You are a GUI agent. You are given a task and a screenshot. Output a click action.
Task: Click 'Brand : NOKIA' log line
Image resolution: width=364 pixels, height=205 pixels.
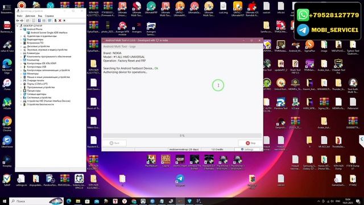[113, 53]
